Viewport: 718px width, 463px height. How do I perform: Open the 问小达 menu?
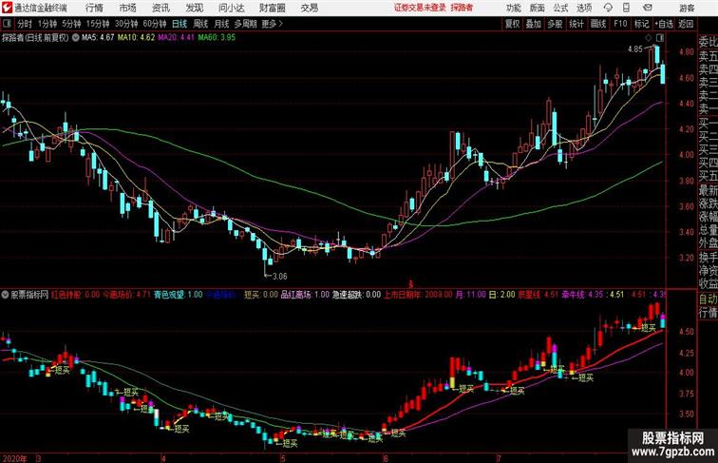click(x=231, y=8)
